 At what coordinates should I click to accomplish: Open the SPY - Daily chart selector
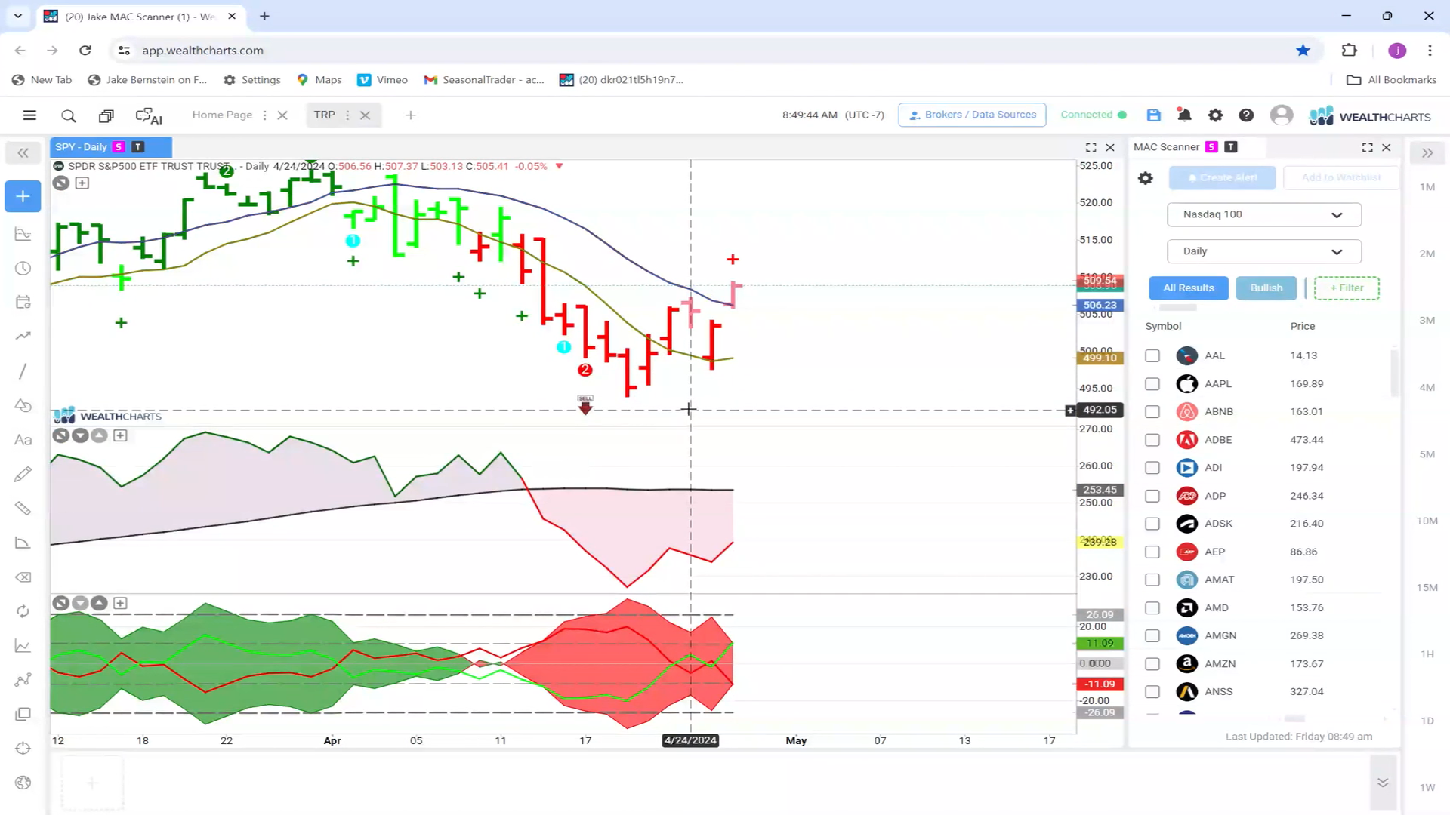click(81, 147)
